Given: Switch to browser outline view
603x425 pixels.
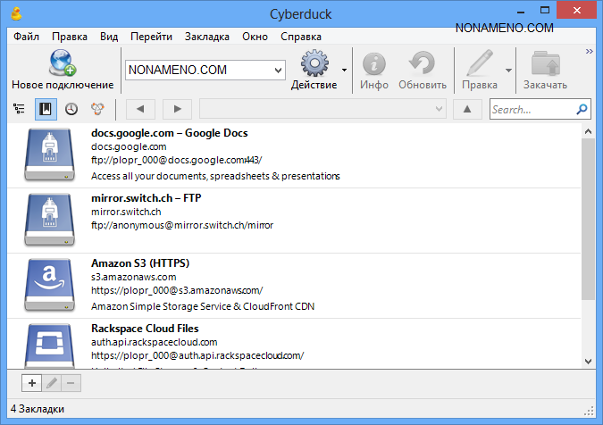Looking at the screenshot, I should tap(19, 109).
